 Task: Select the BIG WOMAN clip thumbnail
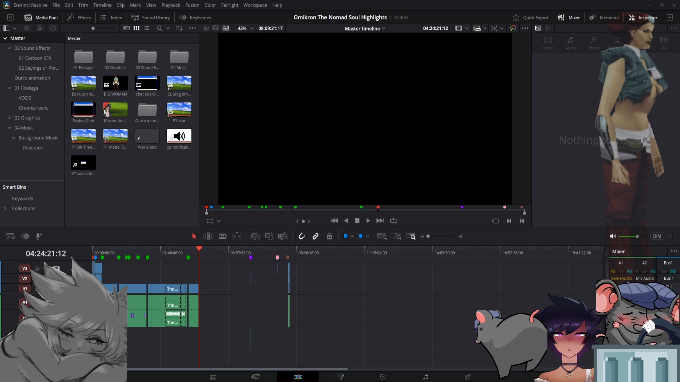point(115,83)
